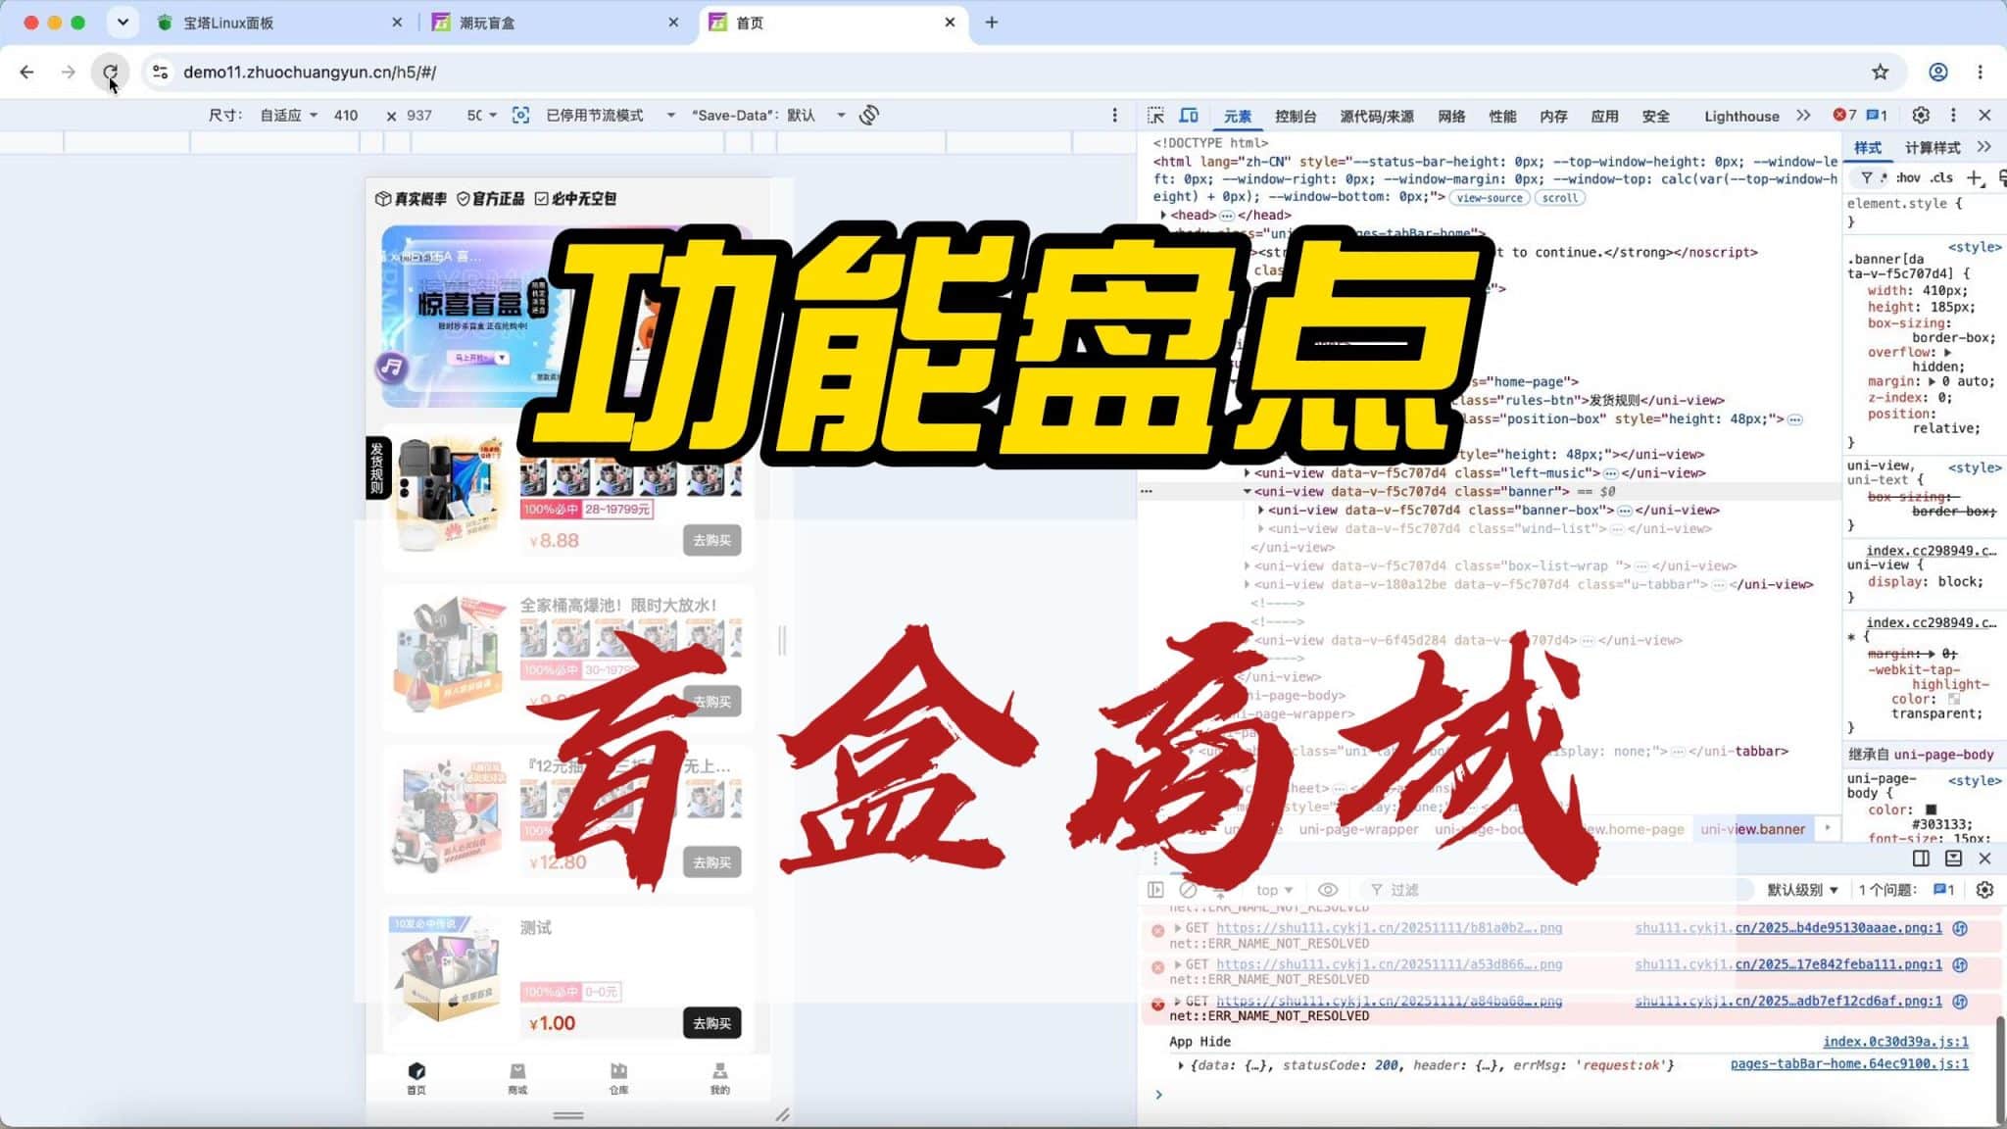Image resolution: width=2007 pixels, height=1129 pixels.
Task: Switch to the 源代码/来源 panel
Action: pos(1376,116)
